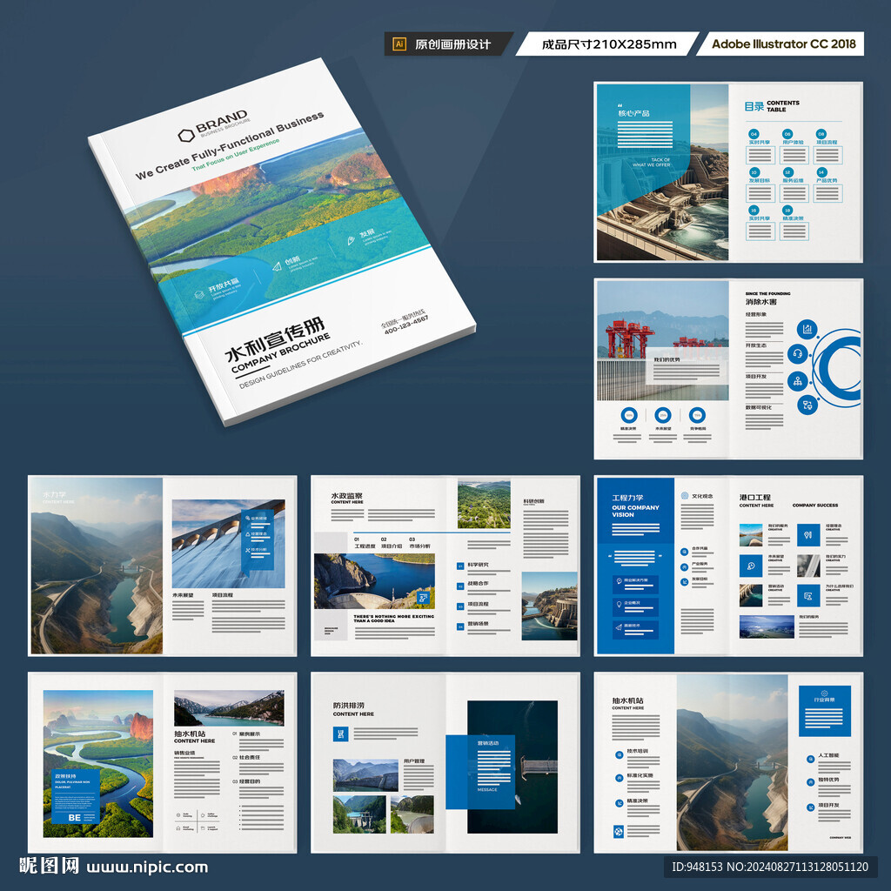The image size is (891, 891).
Task: Click the Adobe Illustrator CC 2018 label
Action: point(783,44)
